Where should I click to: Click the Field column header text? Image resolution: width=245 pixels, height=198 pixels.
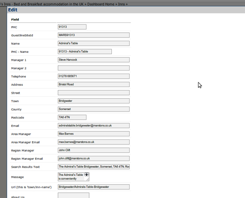[15, 20]
